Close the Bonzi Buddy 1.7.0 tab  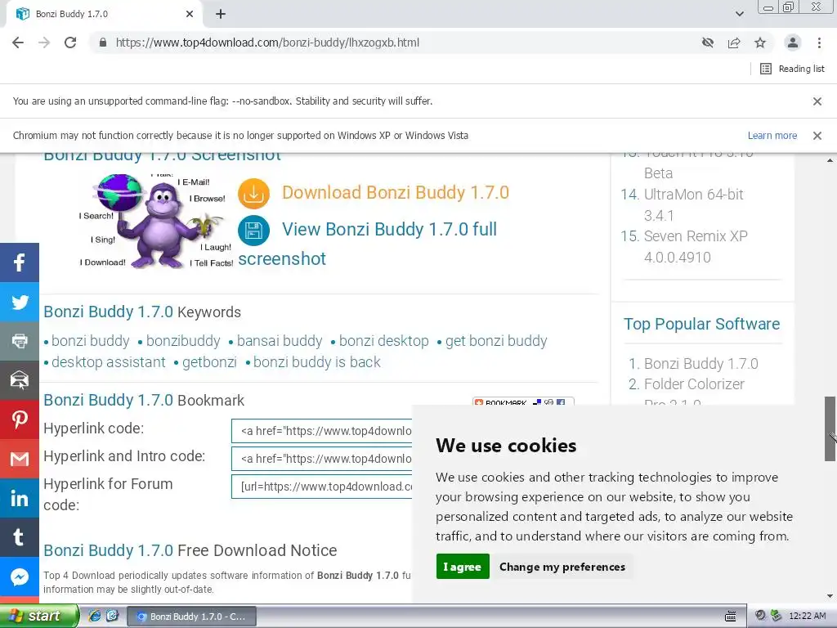pos(190,14)
